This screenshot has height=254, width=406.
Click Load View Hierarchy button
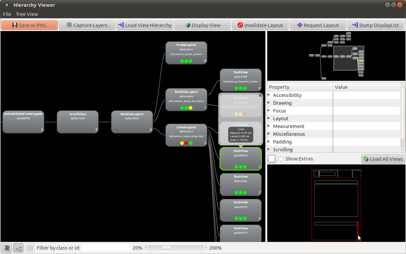pos(145,25)
